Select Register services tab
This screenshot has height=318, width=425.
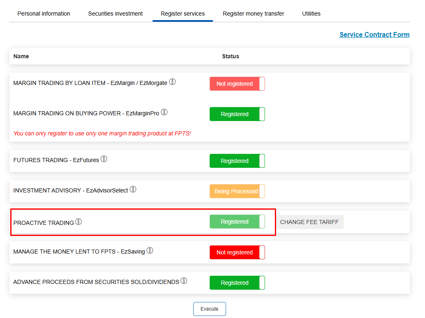tap(183, 14)
